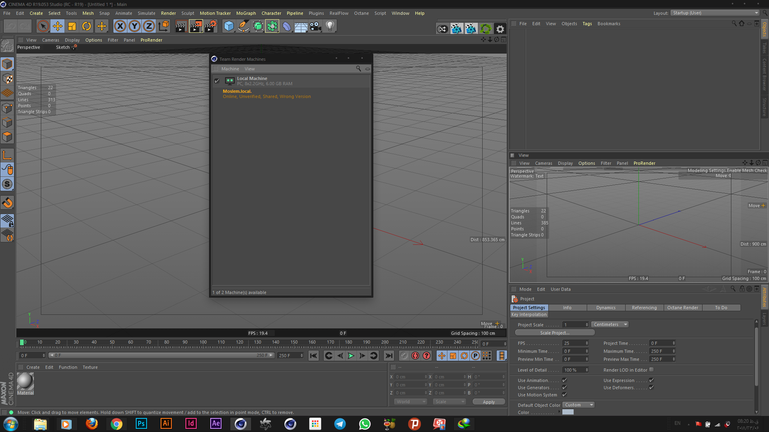
Task: Go to end of animation
Action: [x=389, y=356]
